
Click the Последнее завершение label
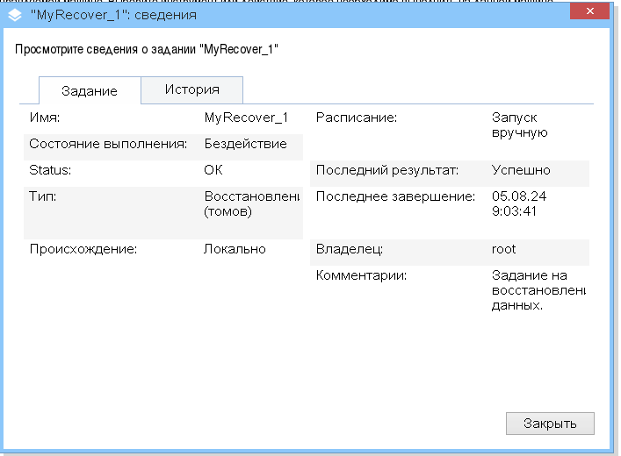pos(395,196)
